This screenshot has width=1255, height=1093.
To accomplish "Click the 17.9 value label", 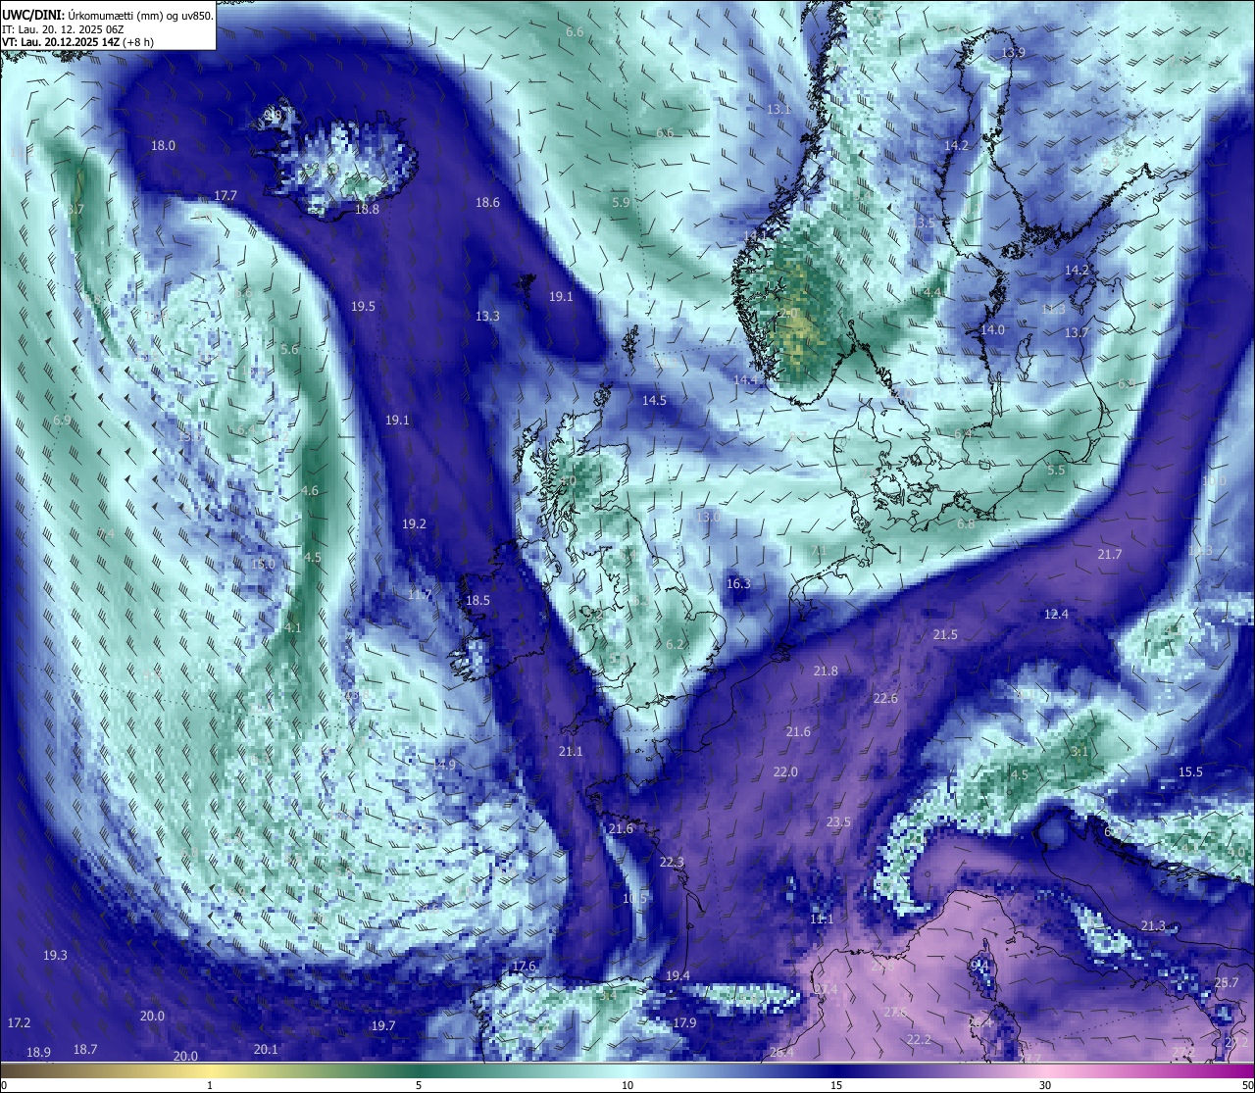I will (684, 1023).
